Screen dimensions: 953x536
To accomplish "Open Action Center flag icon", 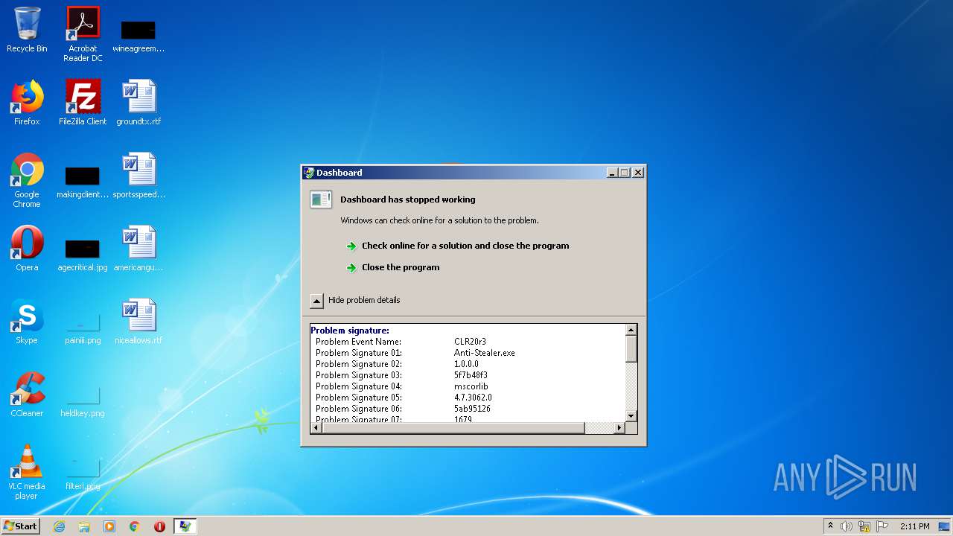I will 882,526.
